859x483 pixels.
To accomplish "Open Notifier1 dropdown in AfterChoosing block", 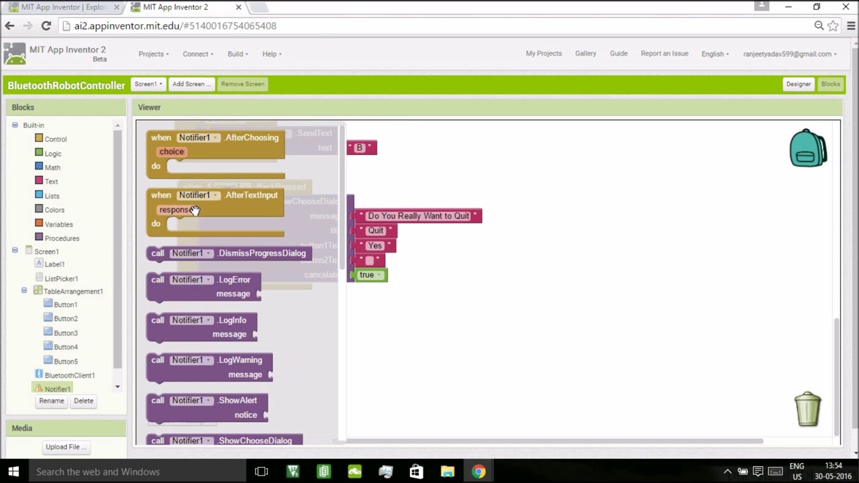I will click(x=198, y=138).
